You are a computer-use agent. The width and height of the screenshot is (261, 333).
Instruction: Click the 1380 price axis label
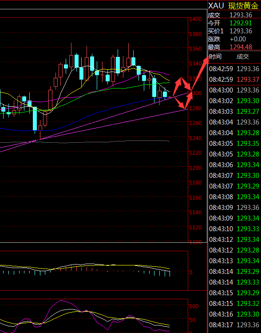(195, 34)
